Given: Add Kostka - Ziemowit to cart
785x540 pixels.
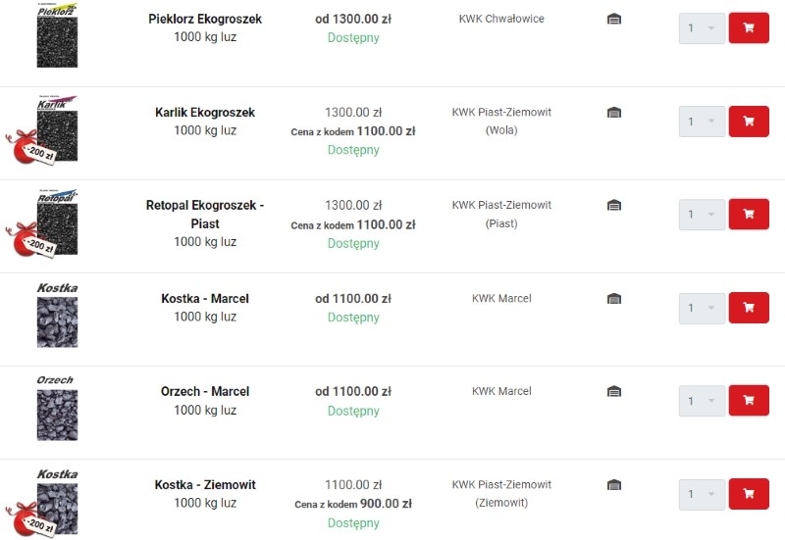Looking at the screenshot, I should coord(748,494).
